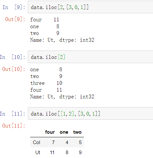Click value 7 in the Col row

53,142
